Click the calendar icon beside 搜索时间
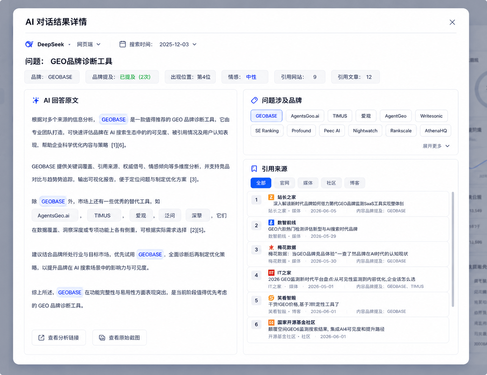Image resolution: width=487 pixels, height=375 pixels. (123, 44)
